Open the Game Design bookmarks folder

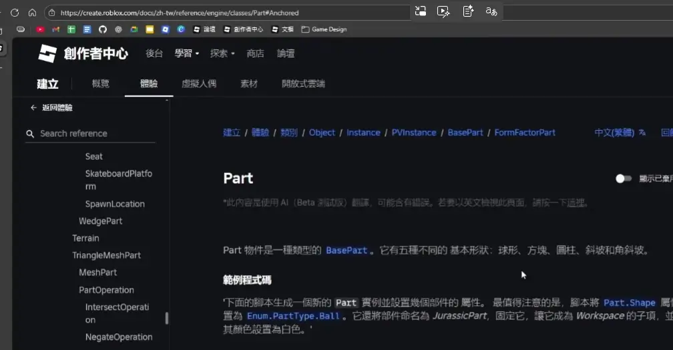tap(324, 29)
